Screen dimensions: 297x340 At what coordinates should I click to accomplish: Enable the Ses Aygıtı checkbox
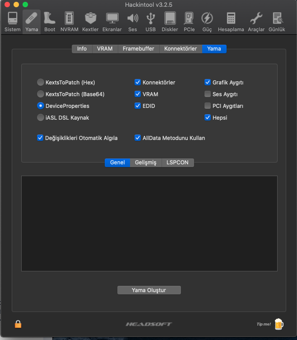[x=208, y=94]
